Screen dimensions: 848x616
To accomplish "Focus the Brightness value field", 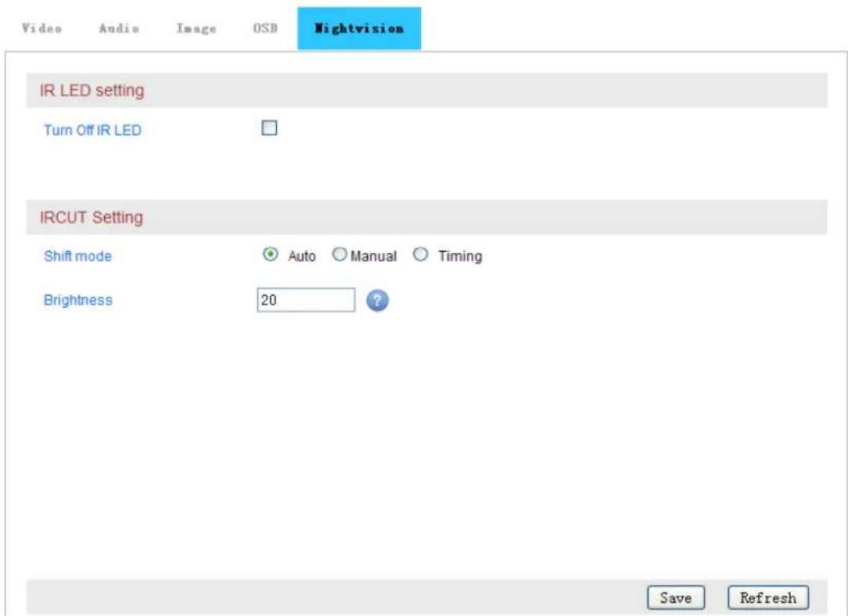I will pyautogui.click(x=306, y=300).
